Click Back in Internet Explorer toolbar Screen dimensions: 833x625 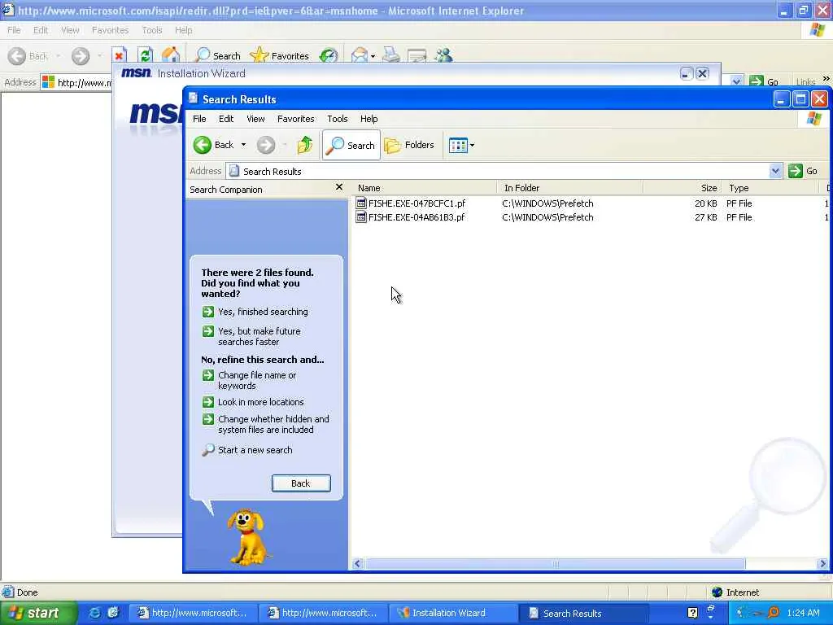click(28, 56)
